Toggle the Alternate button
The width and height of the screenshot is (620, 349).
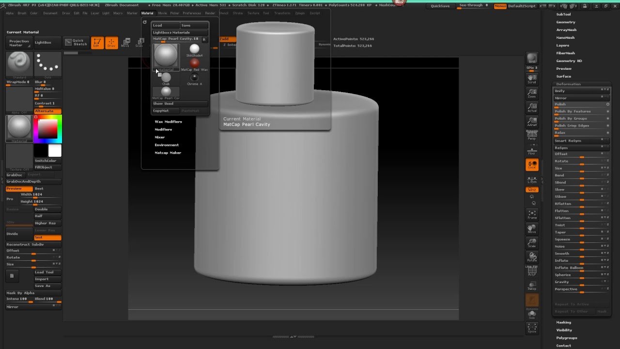(x=47, y=111)
